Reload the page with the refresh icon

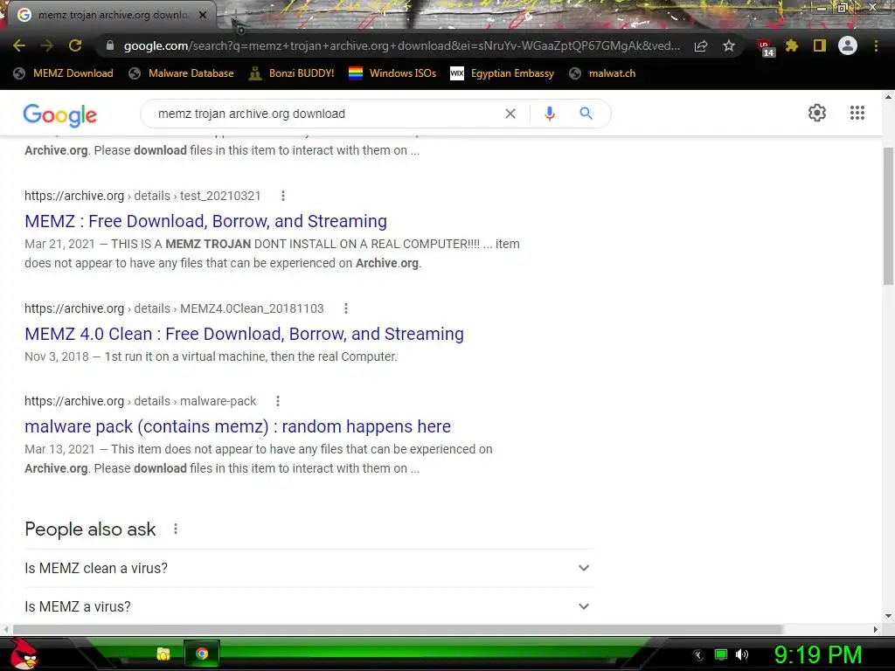coord(75,45)
